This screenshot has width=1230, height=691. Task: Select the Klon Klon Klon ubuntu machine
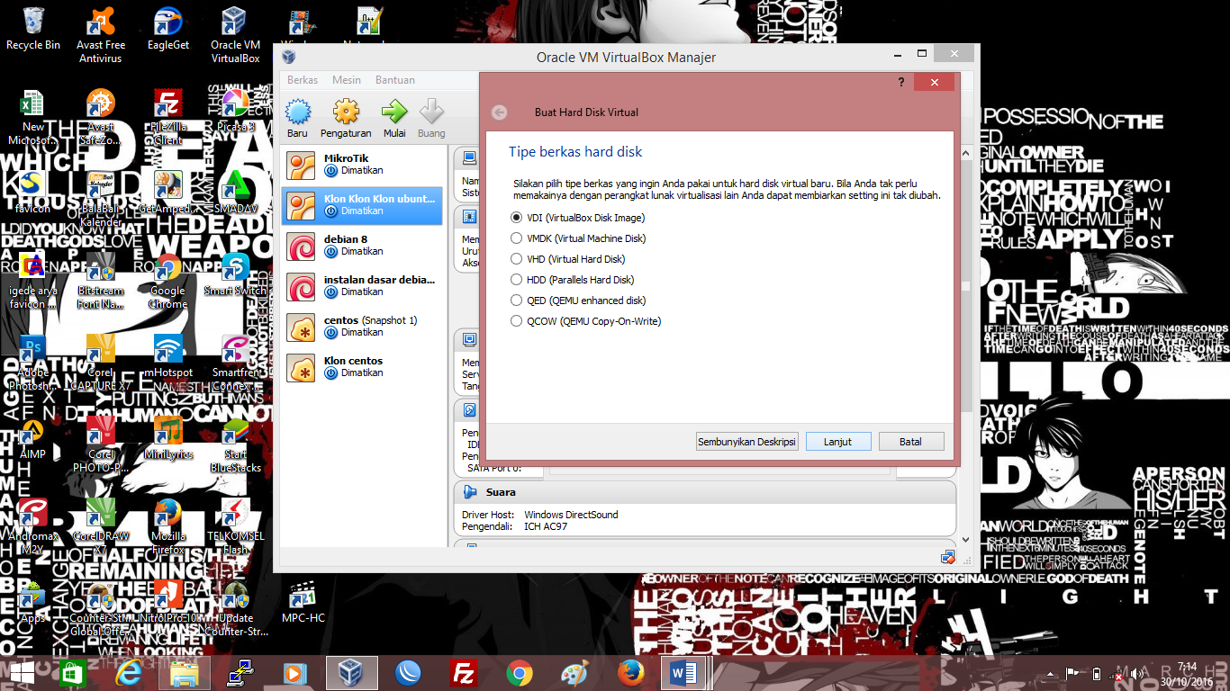click(363, 205)
